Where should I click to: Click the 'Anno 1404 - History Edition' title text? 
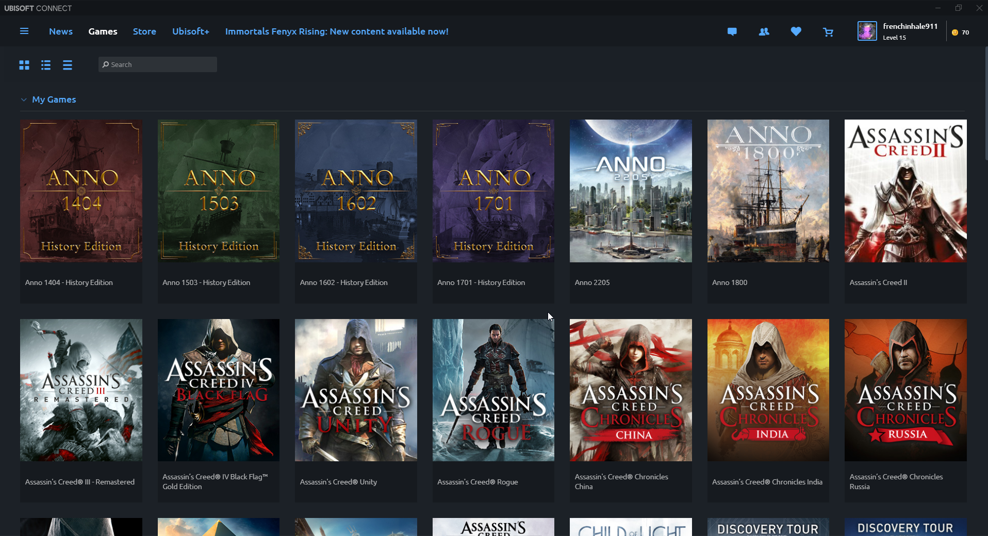click(69, 282)
